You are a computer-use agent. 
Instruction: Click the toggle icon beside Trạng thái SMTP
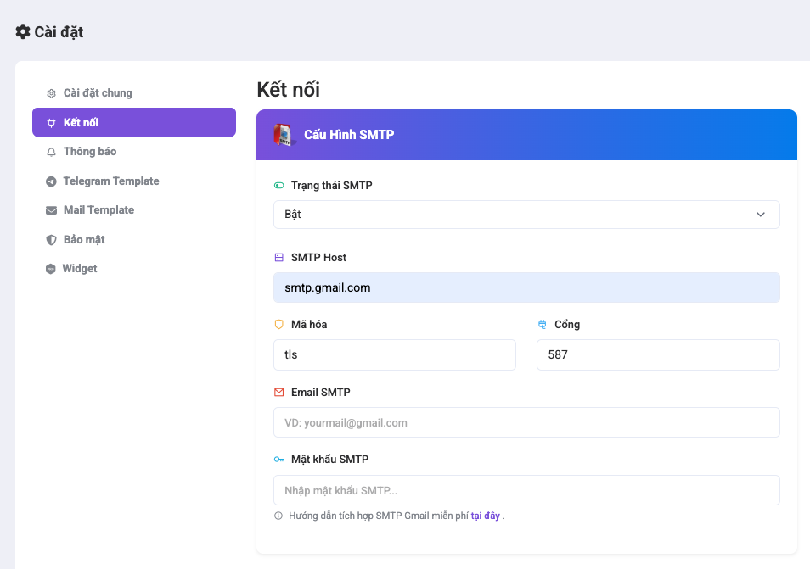click(x=279, y=185)
